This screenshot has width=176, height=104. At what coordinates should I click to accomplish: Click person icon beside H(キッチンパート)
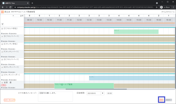[2, 67]
